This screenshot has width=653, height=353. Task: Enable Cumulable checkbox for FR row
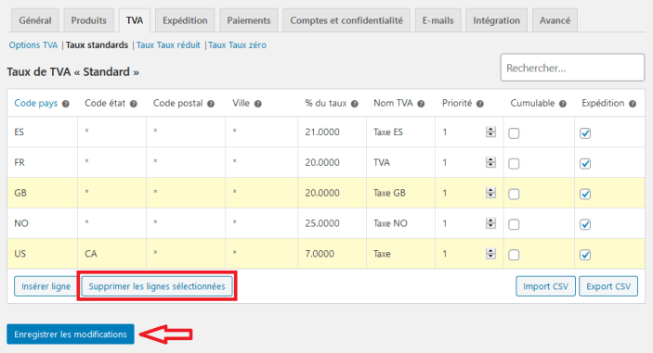(514, 164)
